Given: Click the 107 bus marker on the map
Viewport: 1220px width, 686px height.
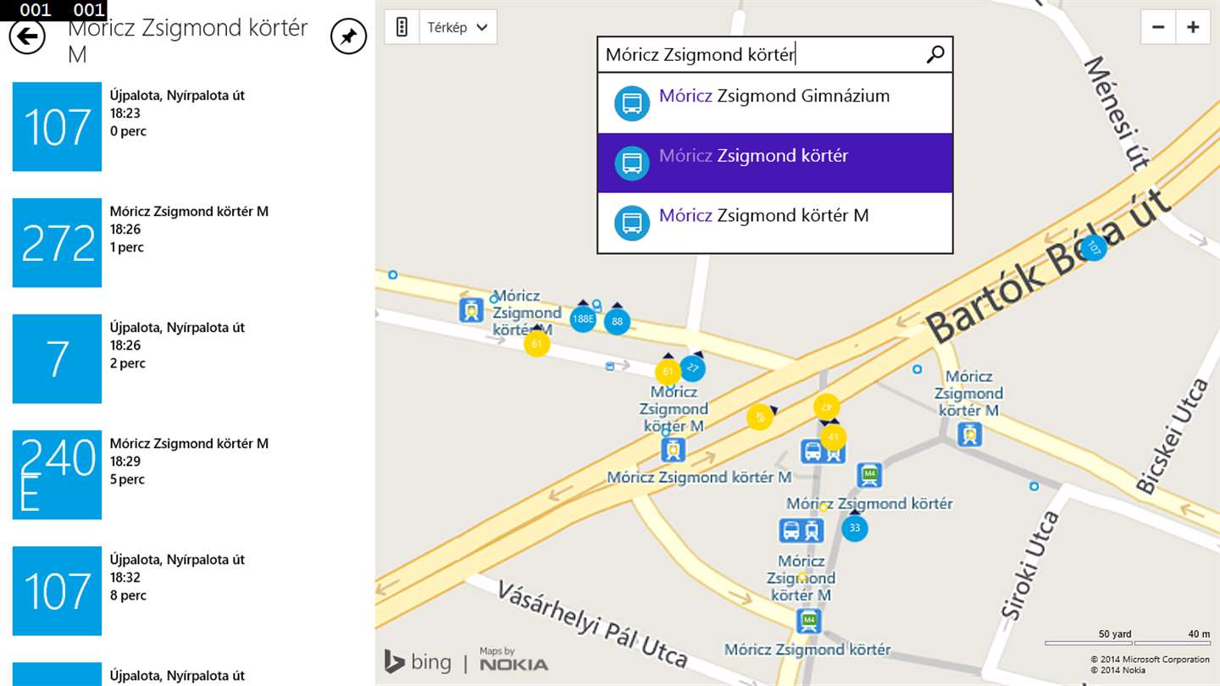Looking at the screenshot, I should pyautogui.click(x=1094, y=248).
